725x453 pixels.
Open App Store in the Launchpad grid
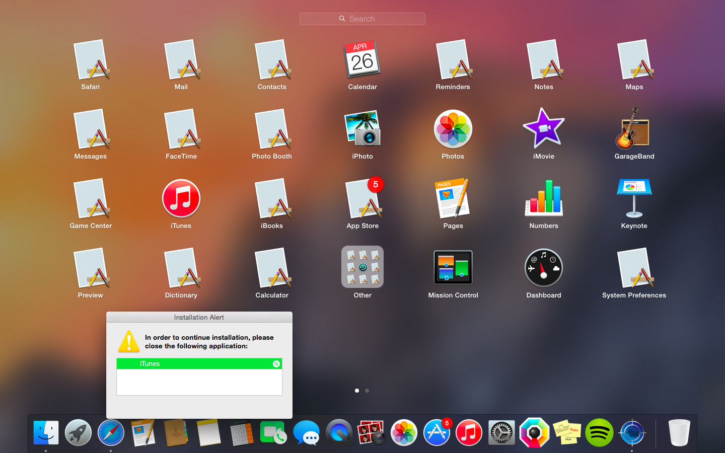pos(364,199)
